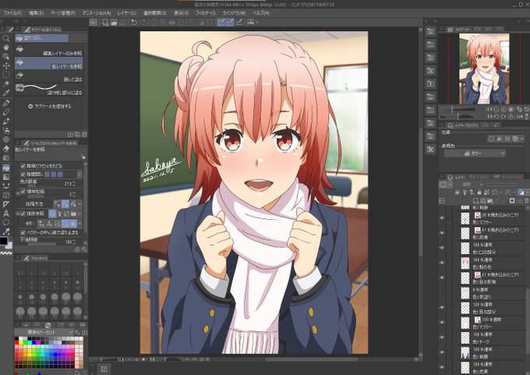Click サブツールを追加する
The width and height of the screenshot is (530, 375).
tap(50, 106)
